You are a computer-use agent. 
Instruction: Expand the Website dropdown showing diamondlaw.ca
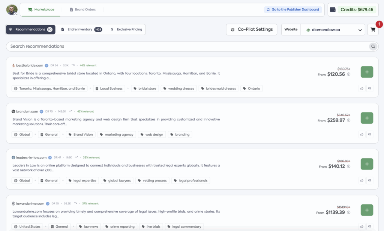(x=333, y=30)
